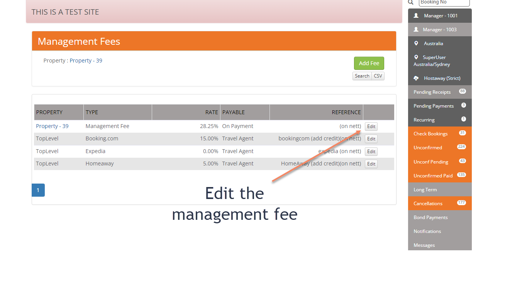Open Pending Payments in sidebar

click(x=434, y=106)
